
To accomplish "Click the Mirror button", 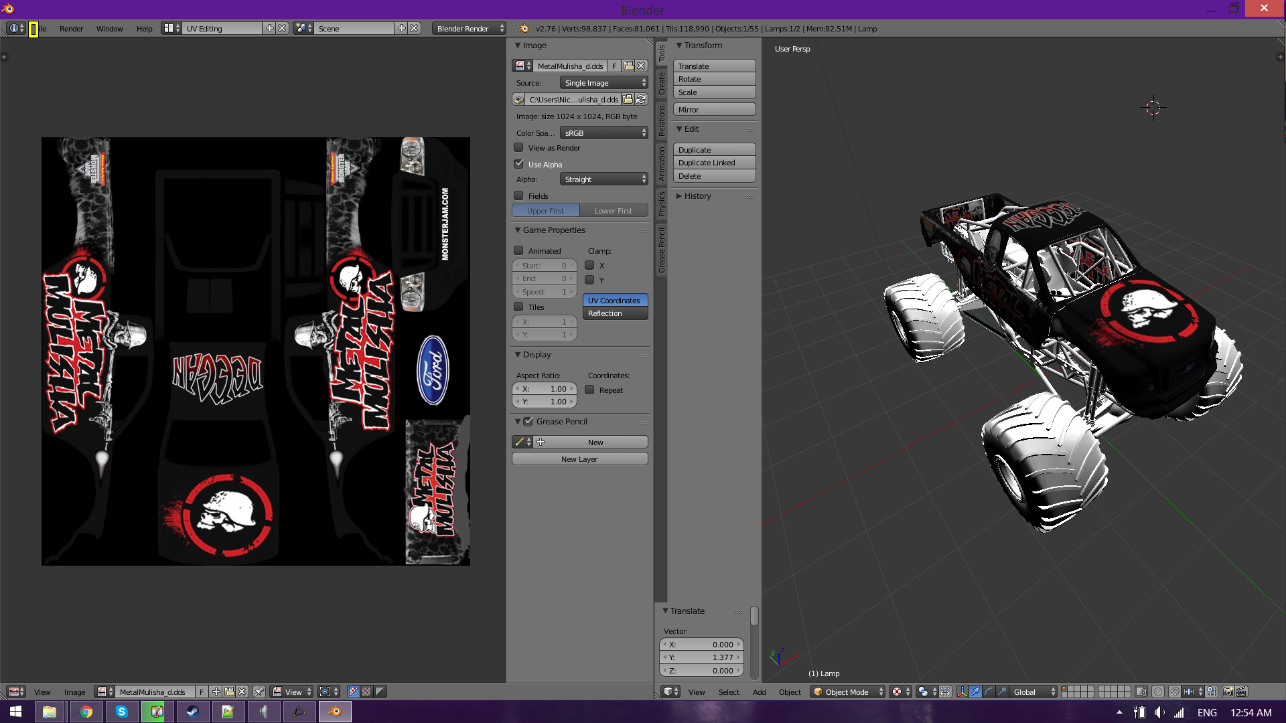I will pyautogui.click(x=714, y=109).
